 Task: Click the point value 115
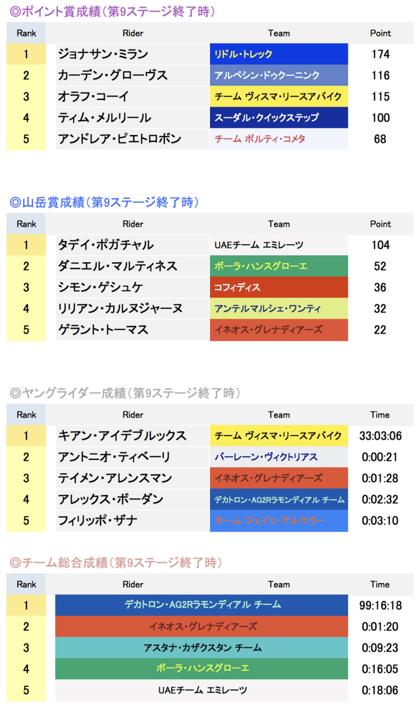pyautogui.click(x=381, y=97)
